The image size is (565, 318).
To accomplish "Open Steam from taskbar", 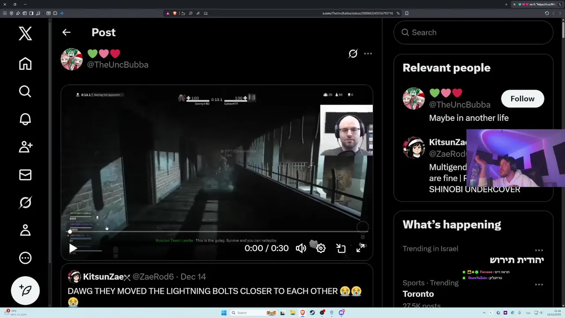I will coord(312,313).
